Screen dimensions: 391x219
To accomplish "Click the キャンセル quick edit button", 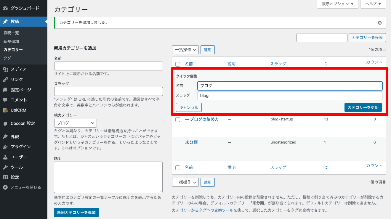I will pos(189,107).
